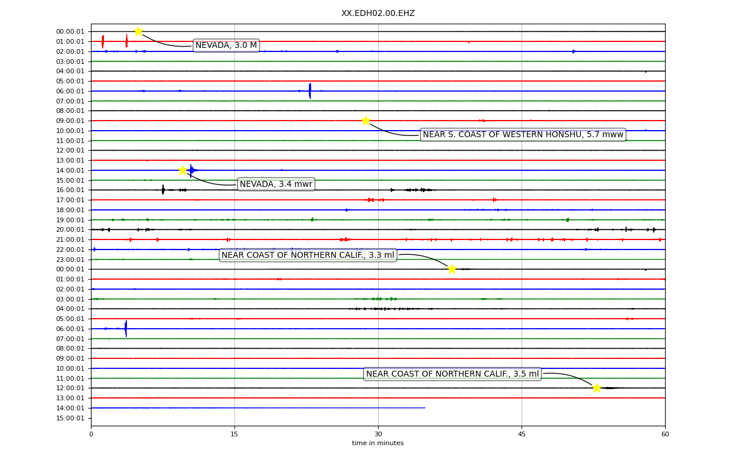Click the NEAR COAST OF NORTHERN CALIF., 3.3 ml label

coord(308,255)
